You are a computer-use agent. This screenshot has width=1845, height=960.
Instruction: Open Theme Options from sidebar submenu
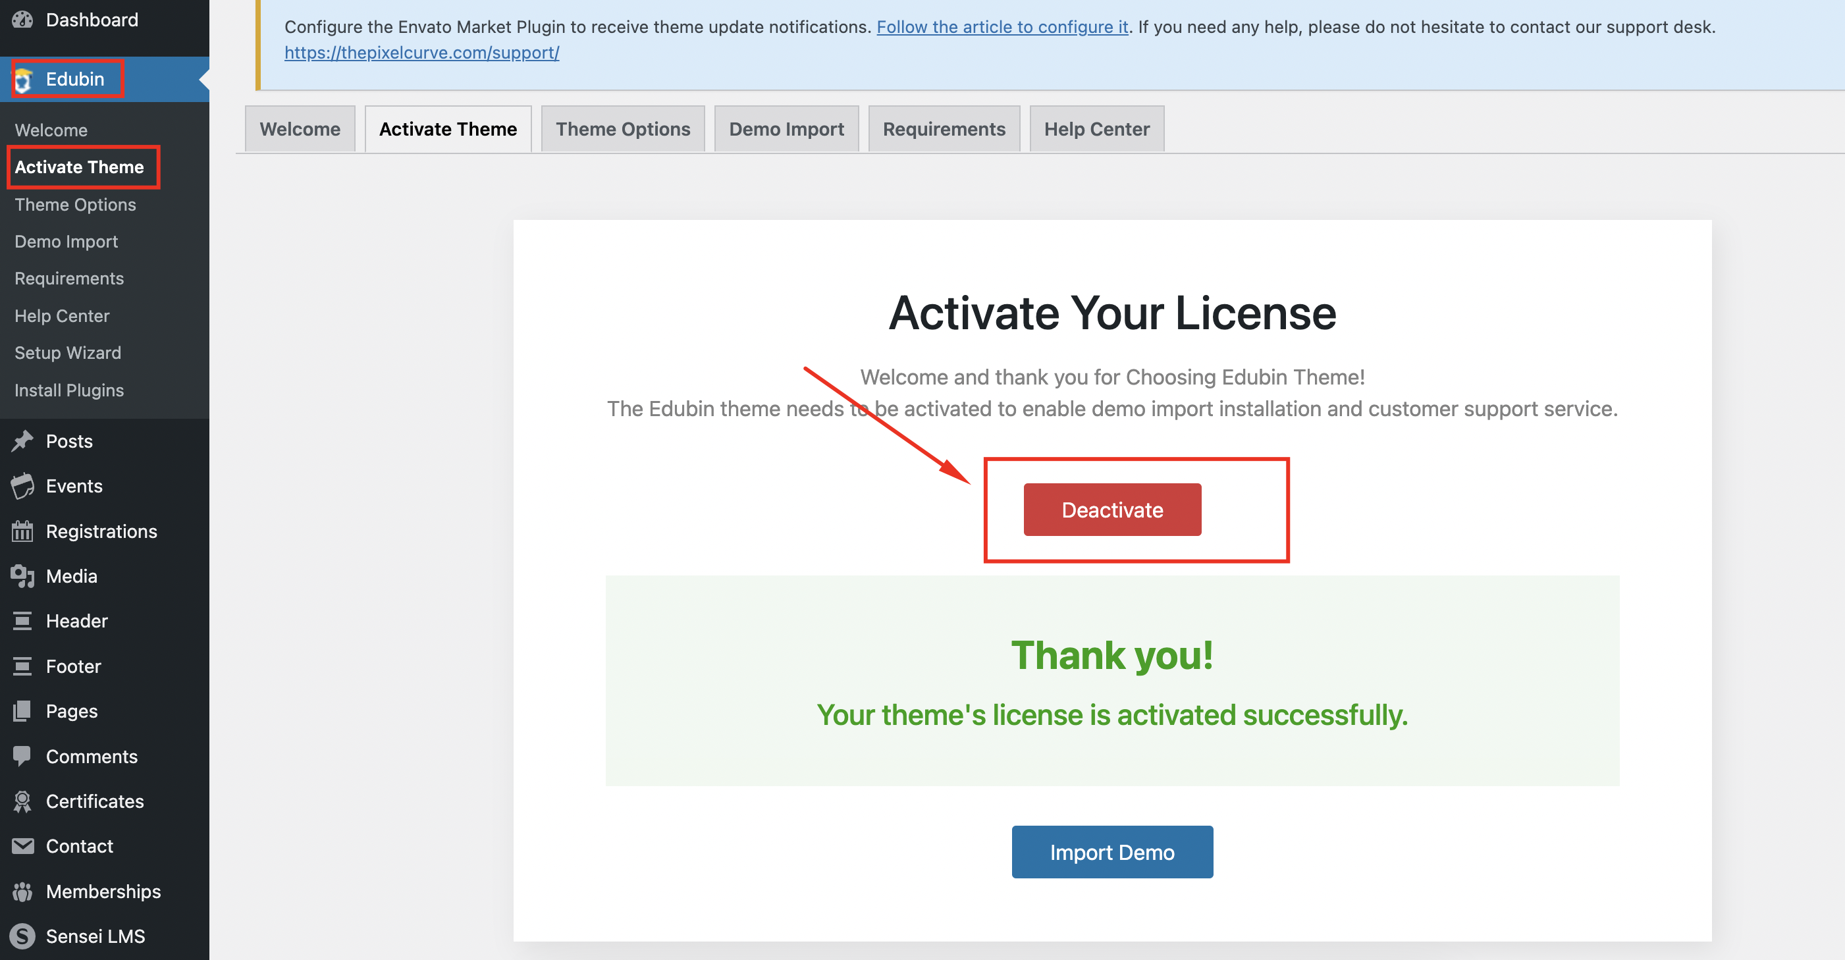pos(75,204)
